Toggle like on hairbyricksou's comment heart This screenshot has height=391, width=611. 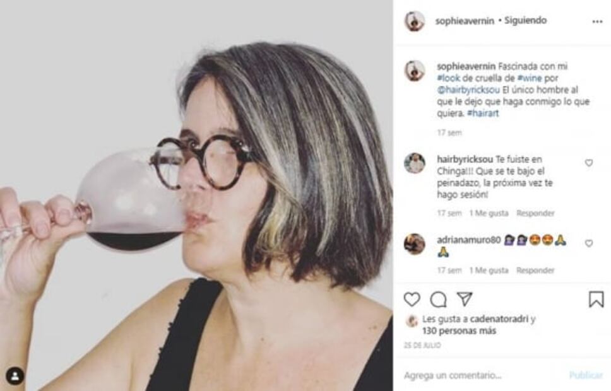[590, 163]
